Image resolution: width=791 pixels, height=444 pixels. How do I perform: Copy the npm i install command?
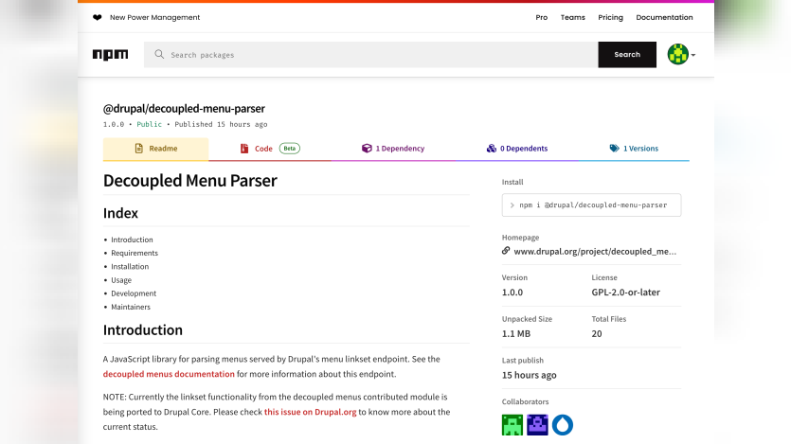pyautogui.click(x=591, y=205)
